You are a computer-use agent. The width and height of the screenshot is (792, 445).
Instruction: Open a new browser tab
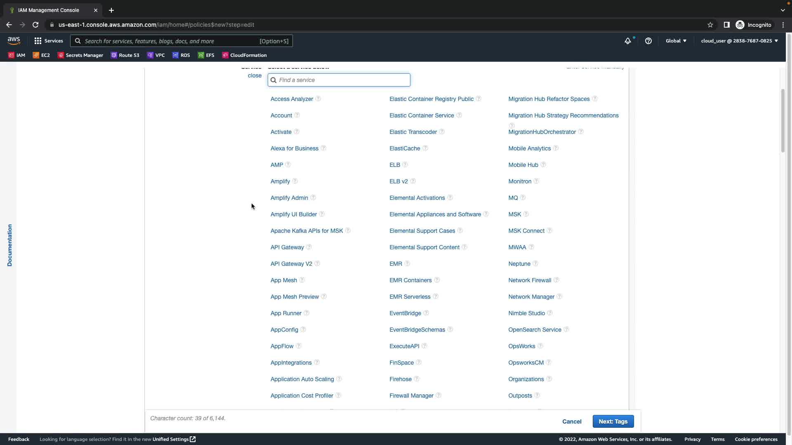111,10
